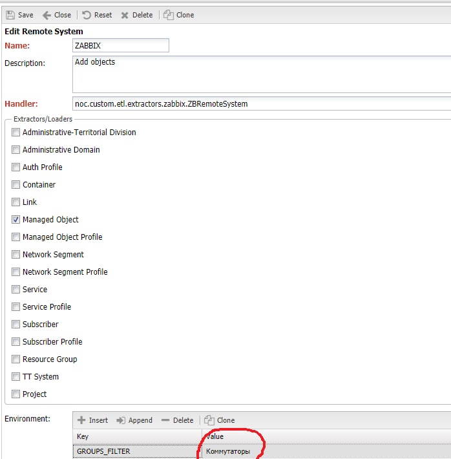Click the plus icon next to Insert
The image size is (451, 459).
click(x=81, y=420)
